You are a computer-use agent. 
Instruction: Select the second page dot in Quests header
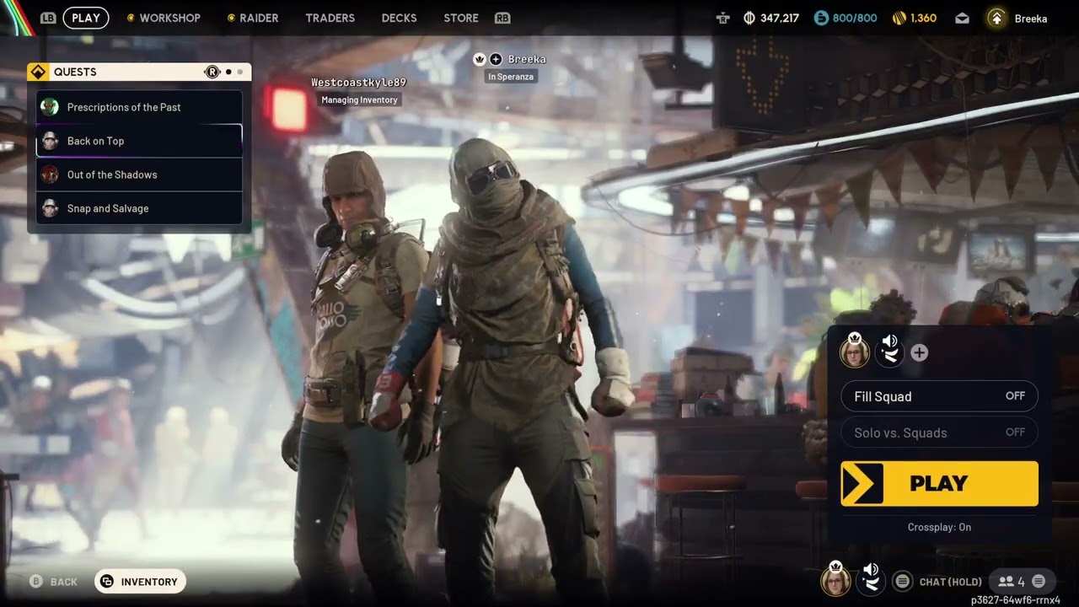[239, 72]
